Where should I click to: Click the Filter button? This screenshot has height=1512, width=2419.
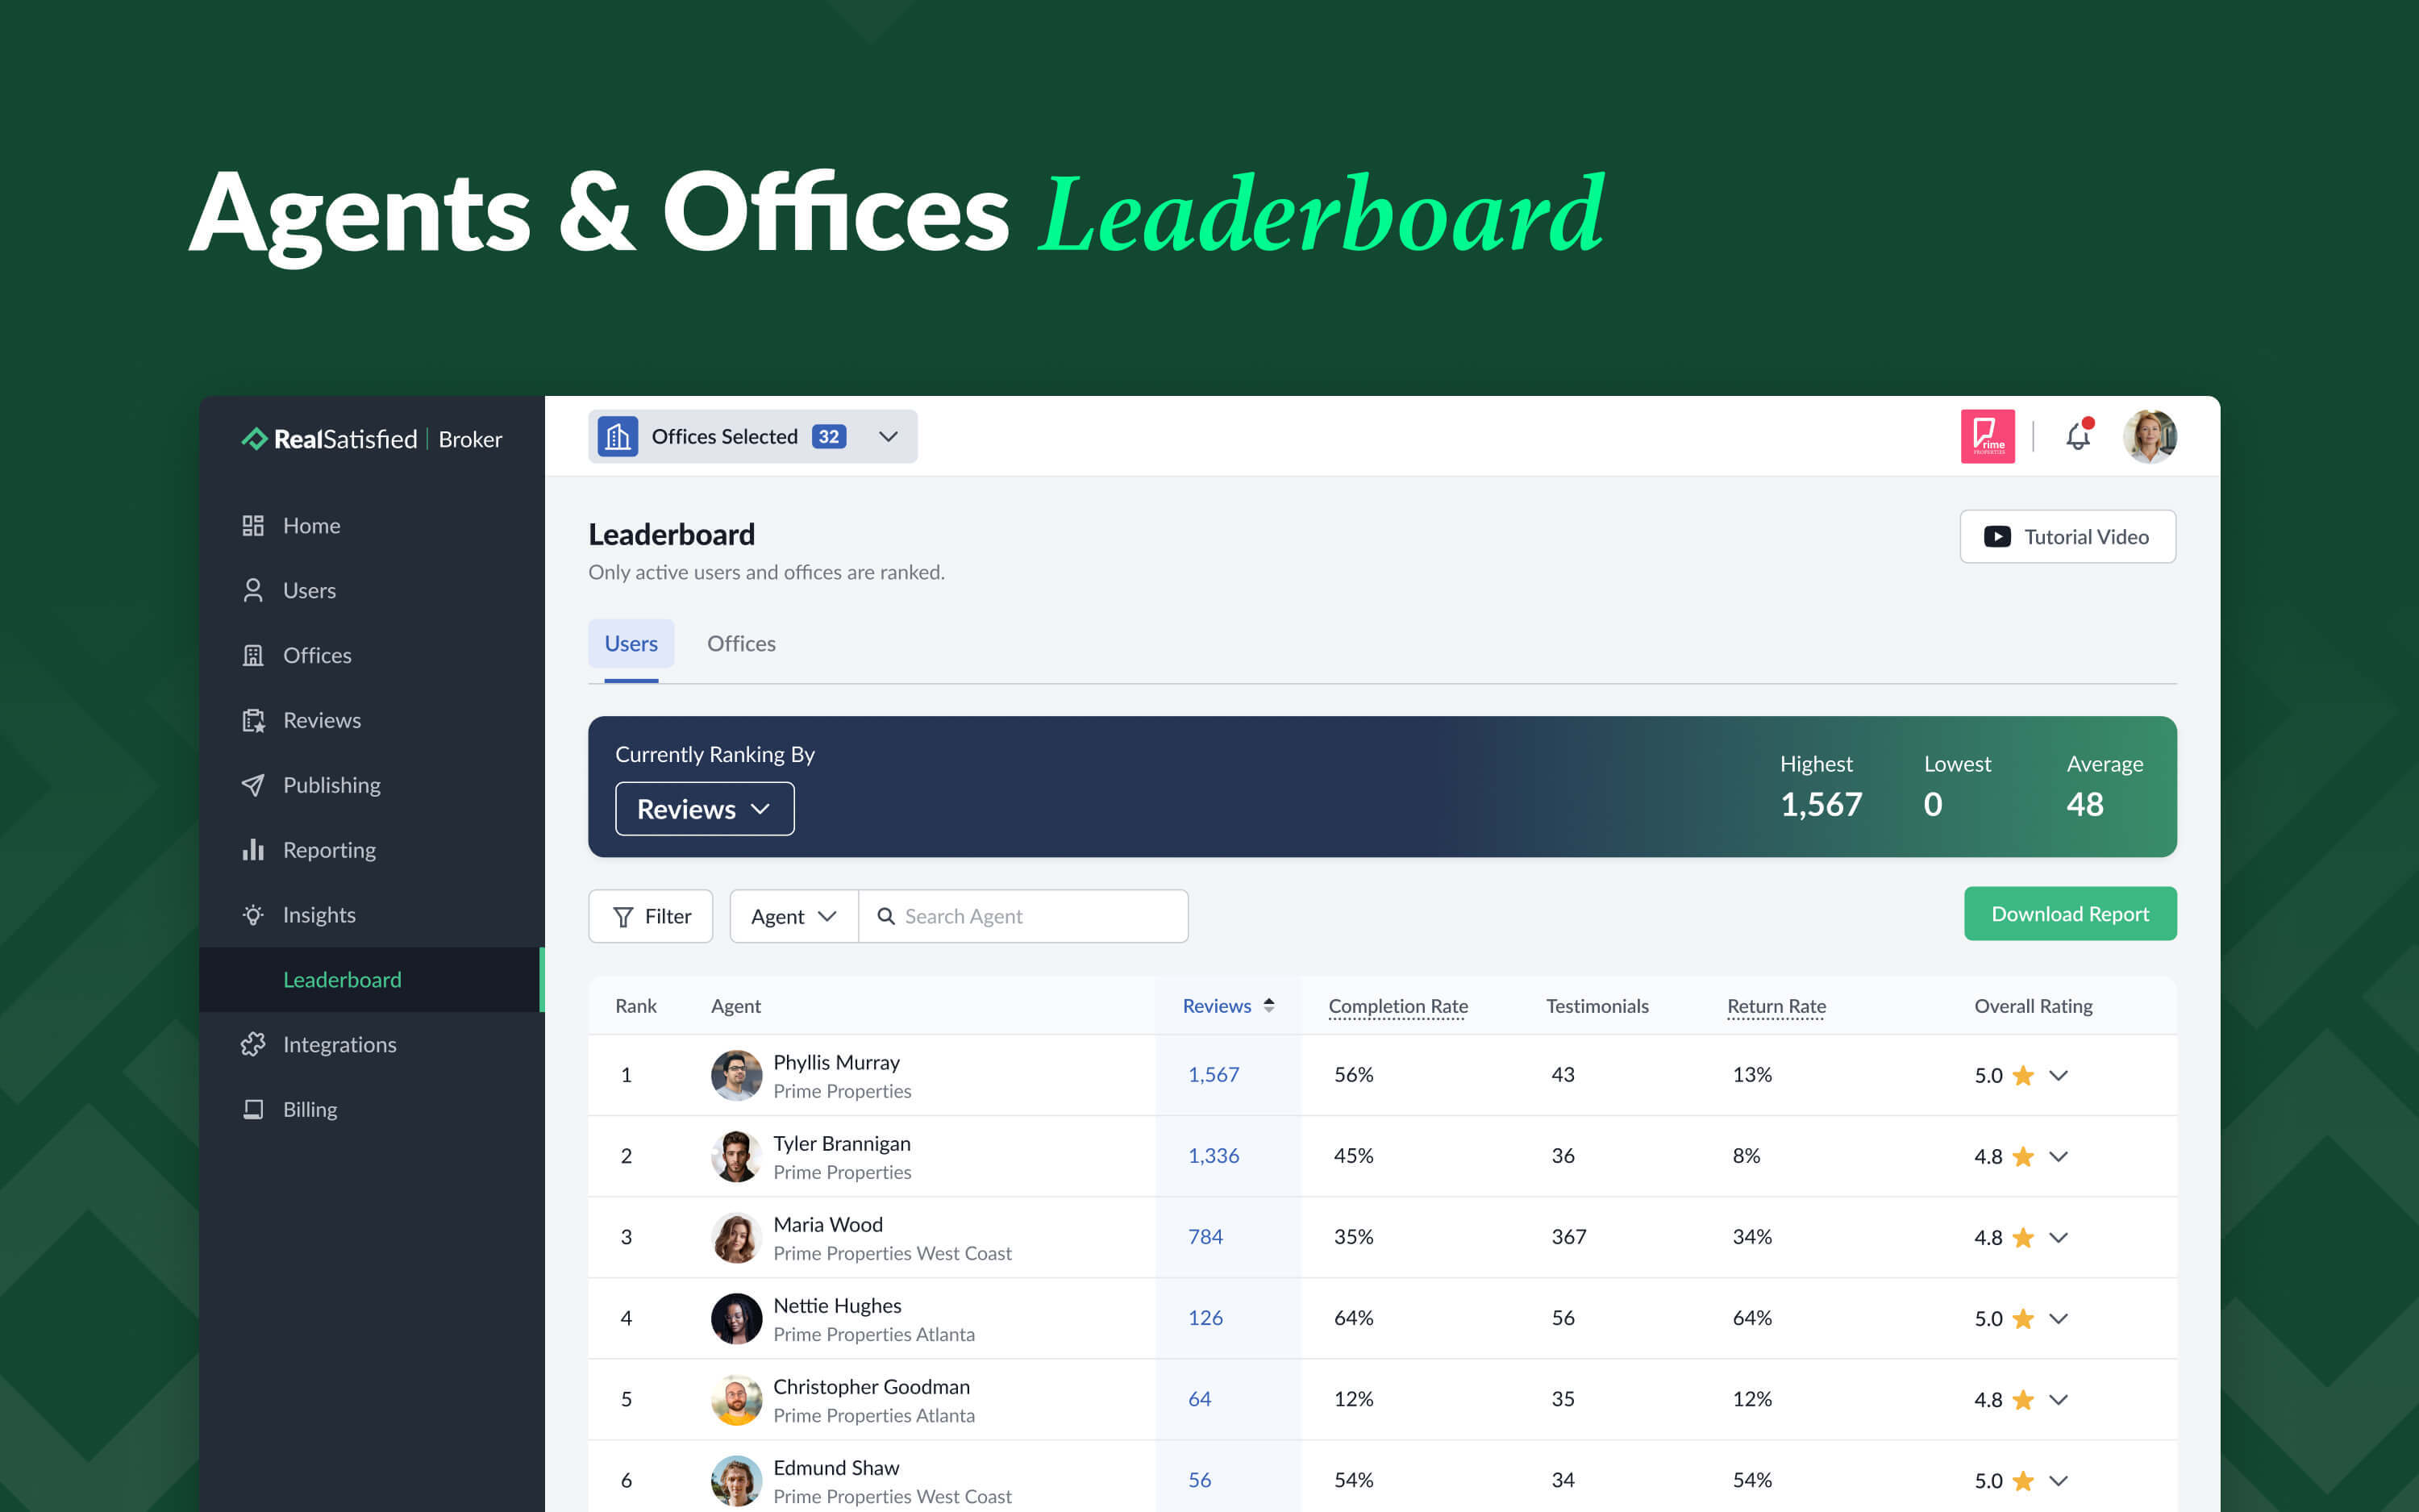coord(651,916)
